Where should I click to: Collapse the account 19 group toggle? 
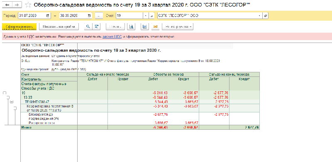[x=5, y=93]
